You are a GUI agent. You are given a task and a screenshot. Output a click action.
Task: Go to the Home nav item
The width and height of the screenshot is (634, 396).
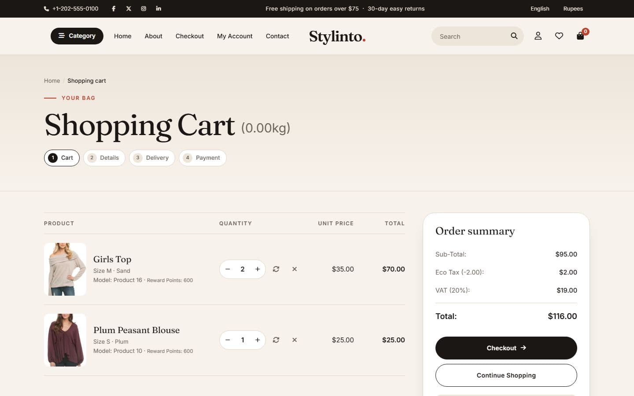click(122, 36)
